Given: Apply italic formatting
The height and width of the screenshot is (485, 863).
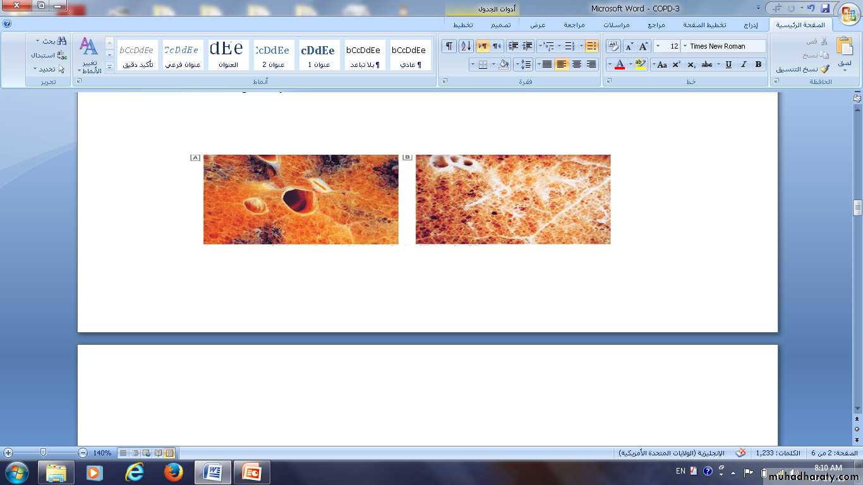Looking at the screenshot, I should click(x=744, y=64).
